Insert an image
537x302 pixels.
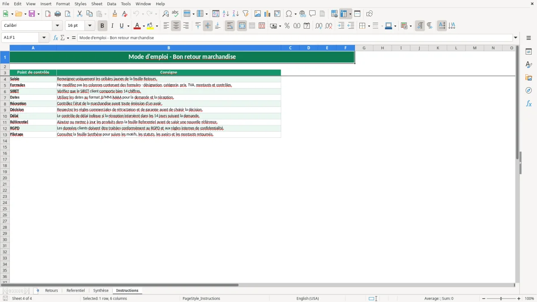tap(257, 14)
